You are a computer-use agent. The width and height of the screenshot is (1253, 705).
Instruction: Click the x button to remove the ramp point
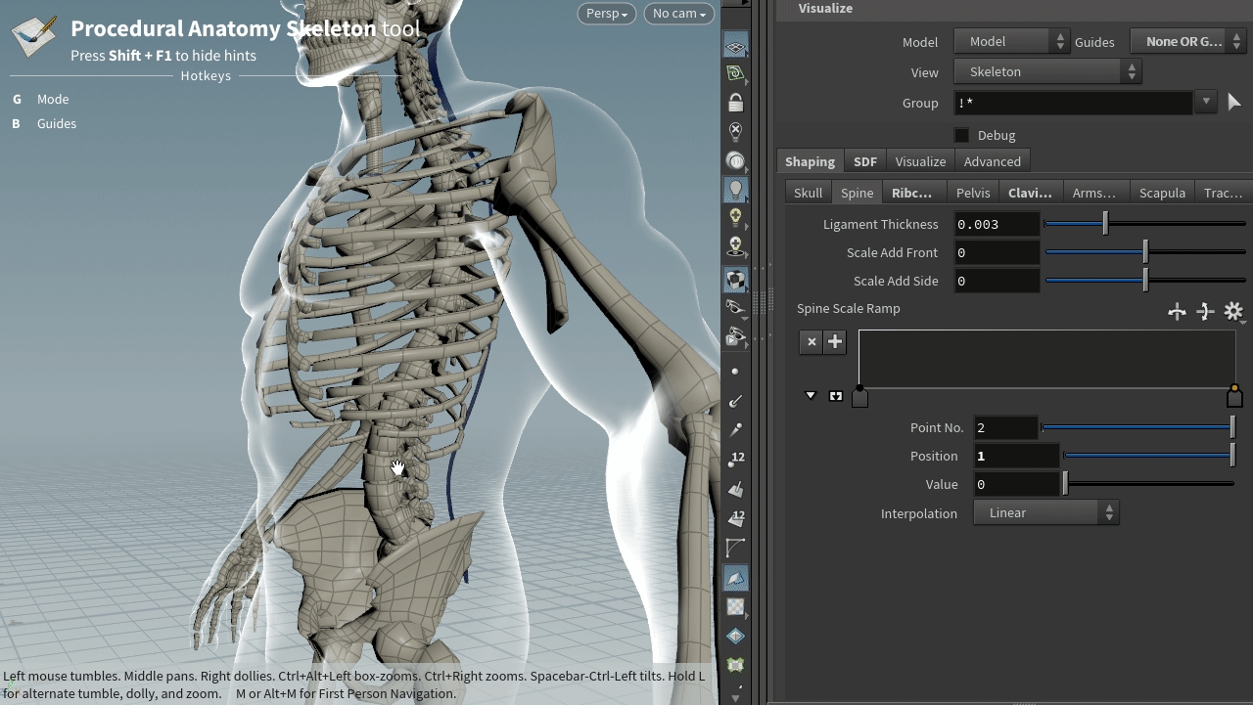(812, 341)
